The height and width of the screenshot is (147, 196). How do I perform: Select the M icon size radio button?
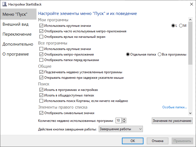tap(181, 26)
